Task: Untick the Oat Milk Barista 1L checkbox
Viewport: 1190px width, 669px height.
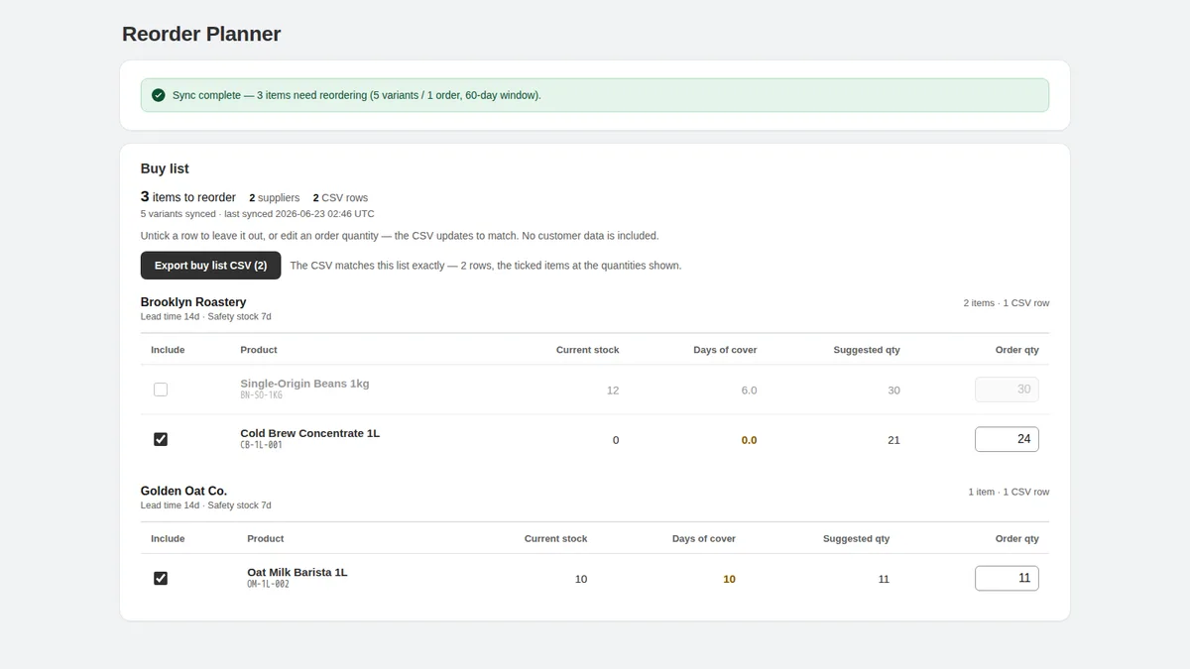Action: point(161,578)
